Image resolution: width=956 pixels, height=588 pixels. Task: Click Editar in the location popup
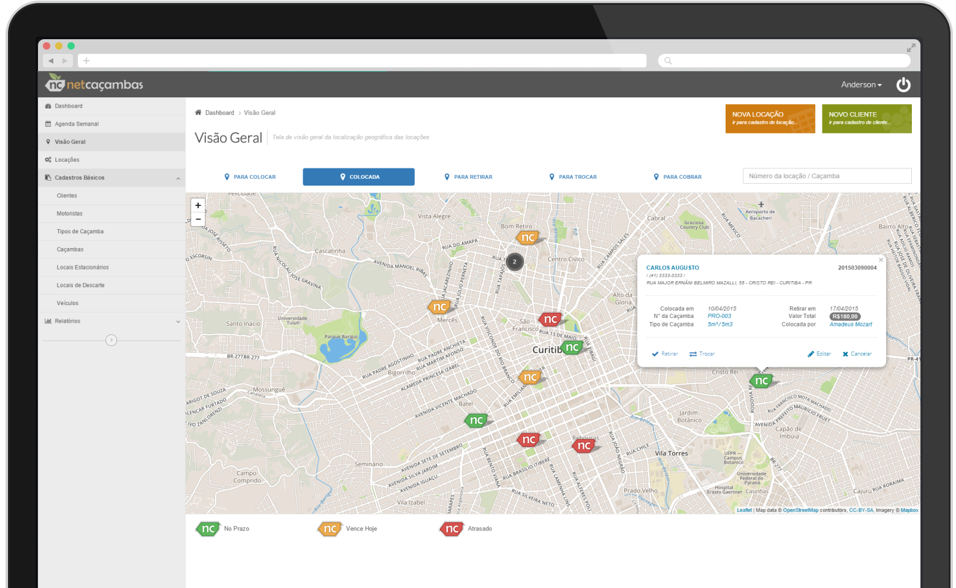click(x=819, y=354)
